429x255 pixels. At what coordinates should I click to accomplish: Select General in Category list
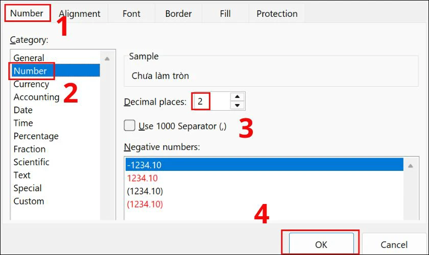(x=56, y=58)
